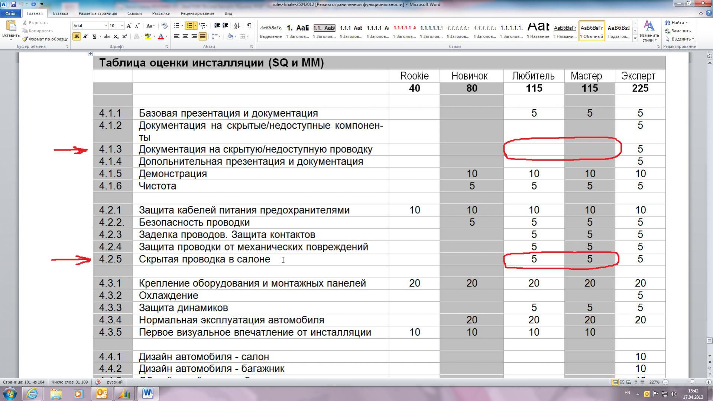The width and height of the screenshot is (713, 401).
Task: Apply the Обычный style from styles gallery
Action: tap(592, 31)
